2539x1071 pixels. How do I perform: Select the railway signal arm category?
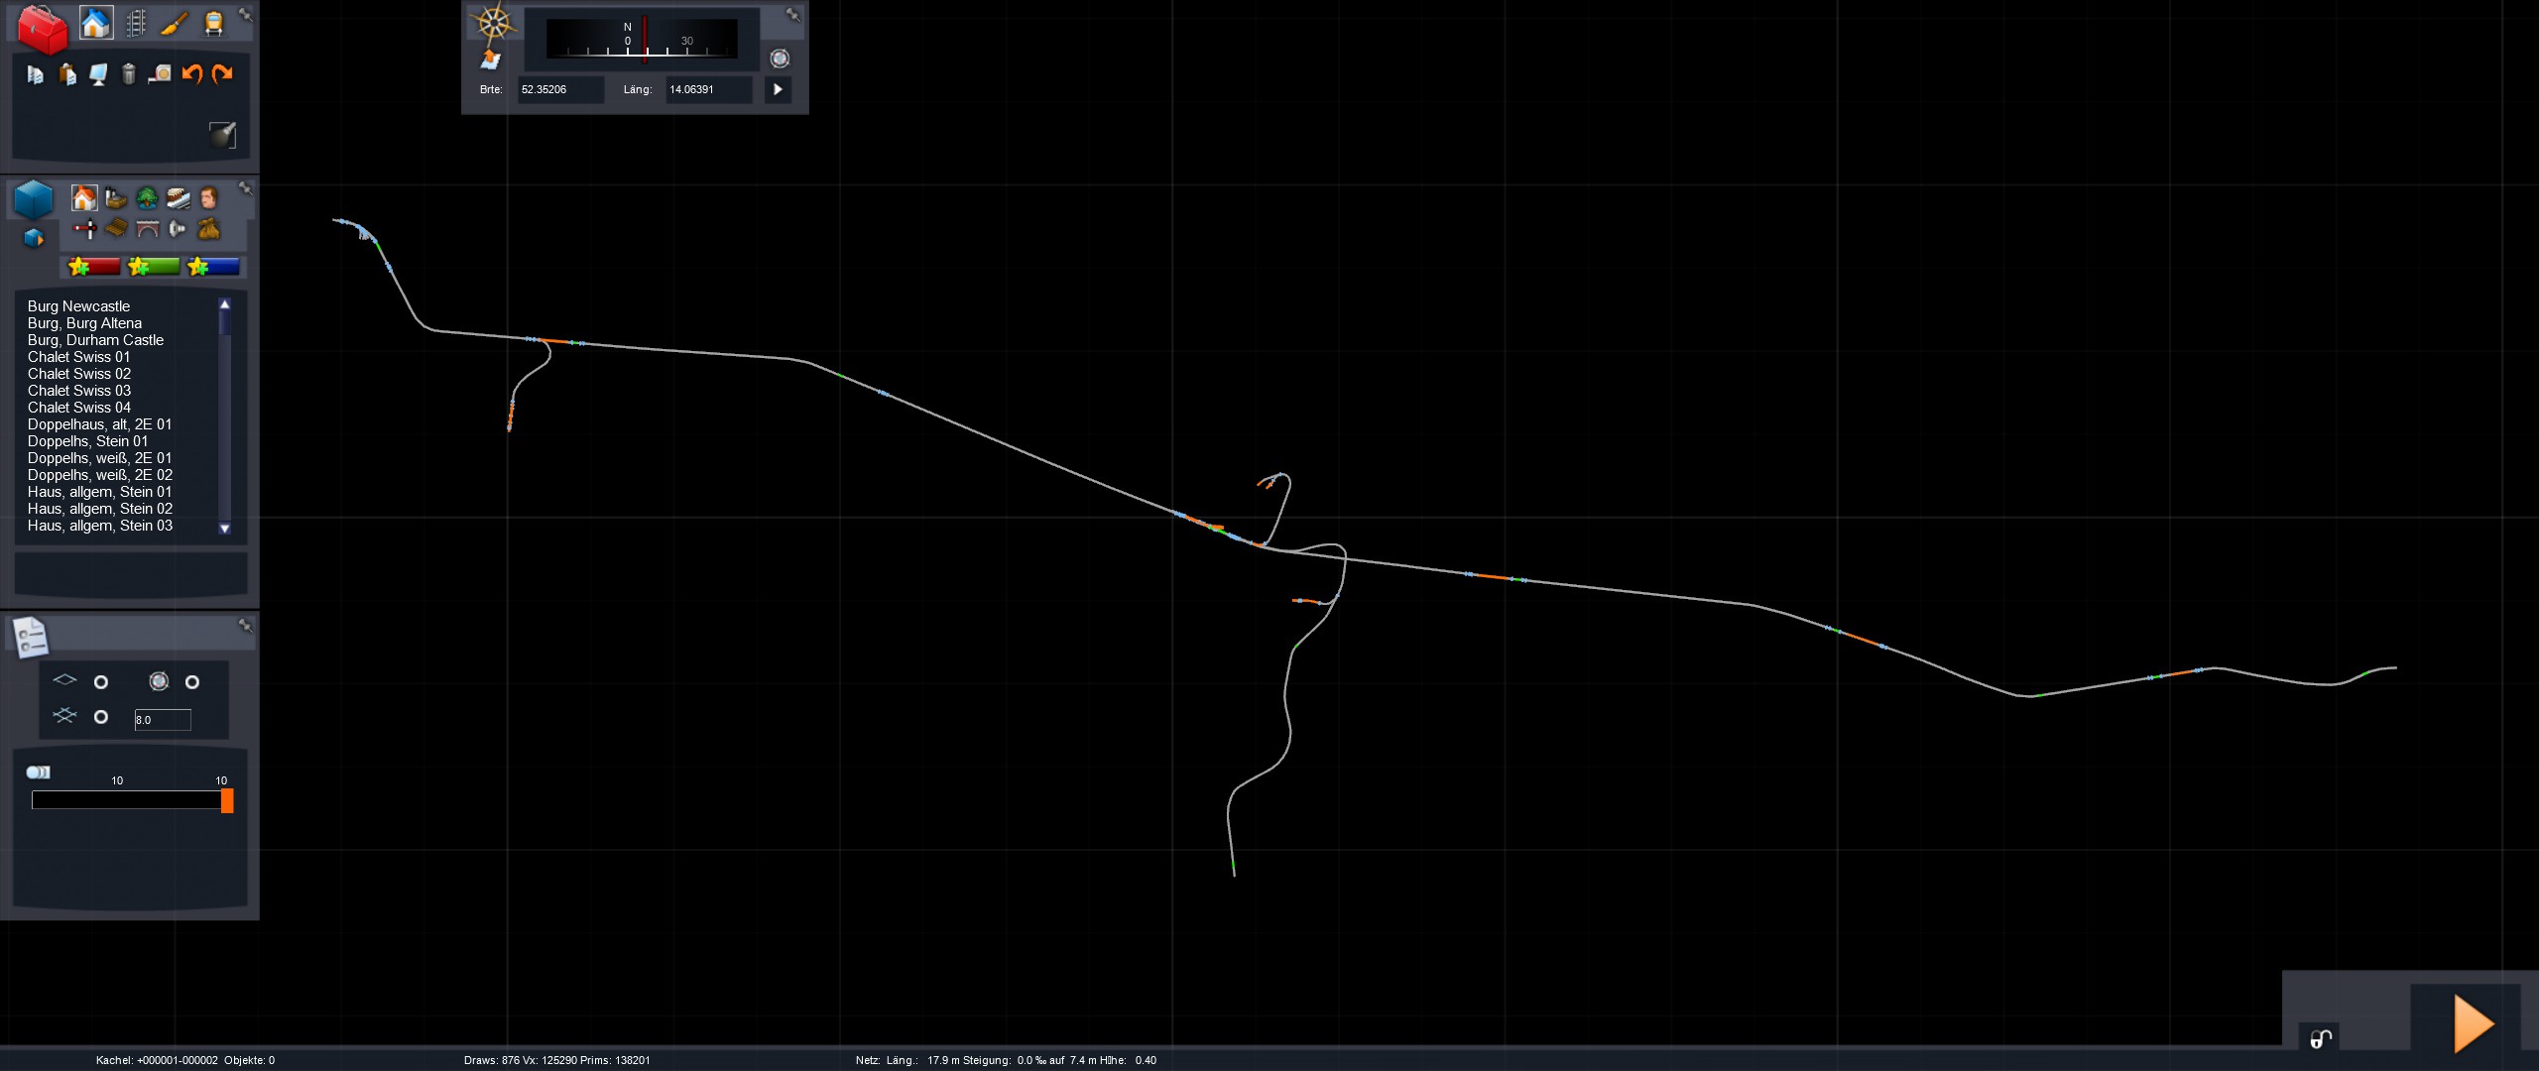click(x=85, y=230)
